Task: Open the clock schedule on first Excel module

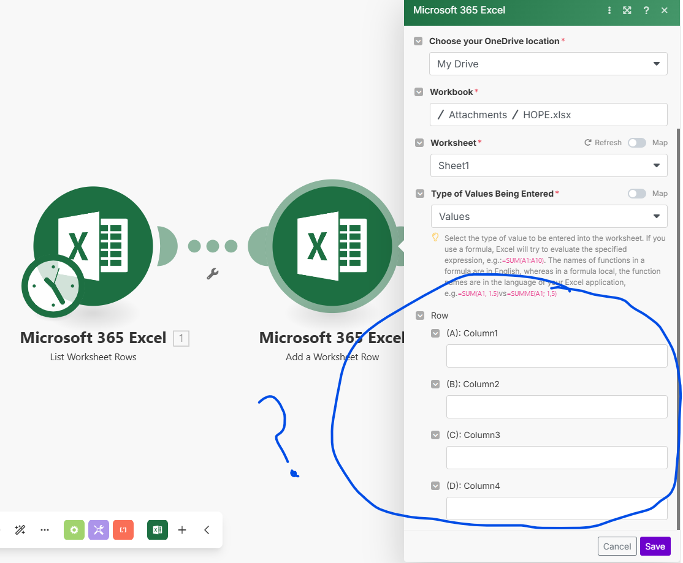Action: 53,286
